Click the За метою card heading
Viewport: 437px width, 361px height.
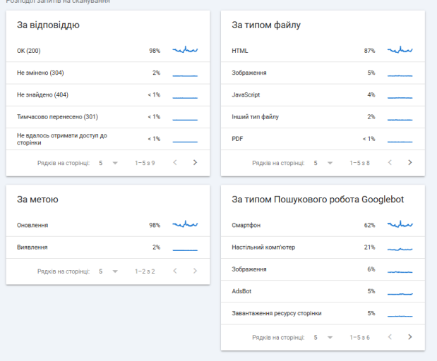pyautogui.click(x=37, y=200)
